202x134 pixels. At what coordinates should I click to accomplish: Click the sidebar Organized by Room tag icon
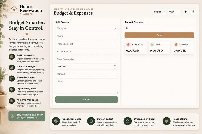tap(12, 90)
